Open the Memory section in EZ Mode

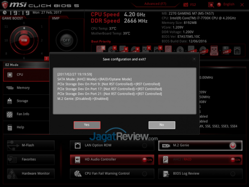26,88
